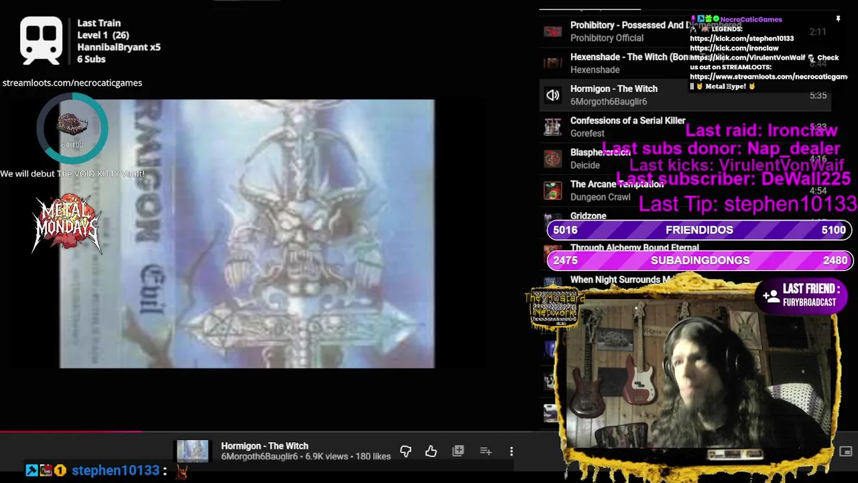Click the save to library icon
The height and width of the screenshot is (483, 858).
458,451
